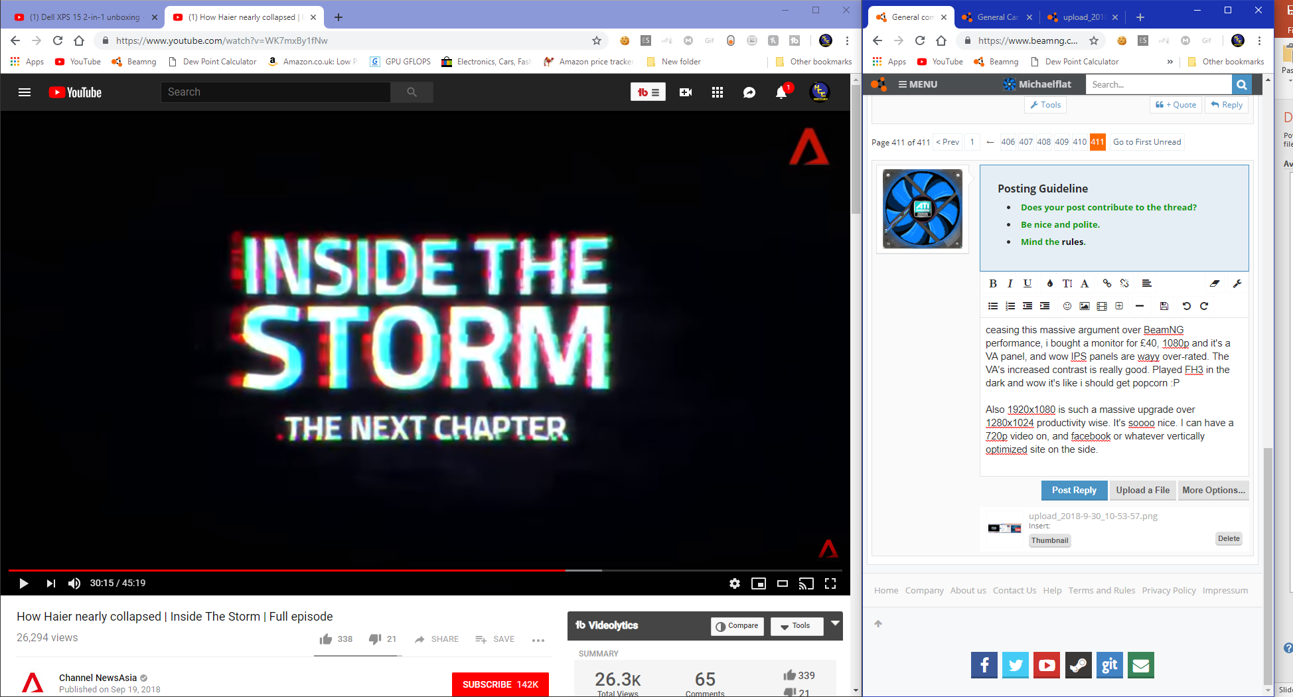Open the text color droplet picker

pyautogui.click(x=1050, y=283)
